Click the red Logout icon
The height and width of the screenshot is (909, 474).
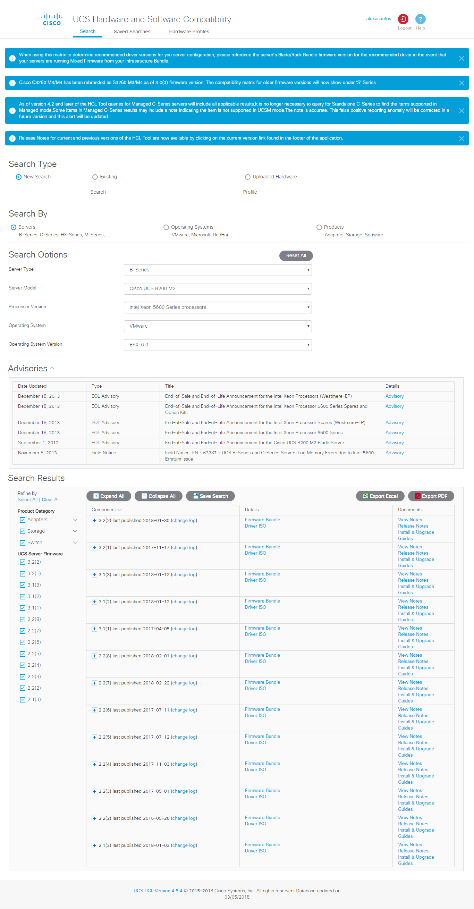coord(403,19)
